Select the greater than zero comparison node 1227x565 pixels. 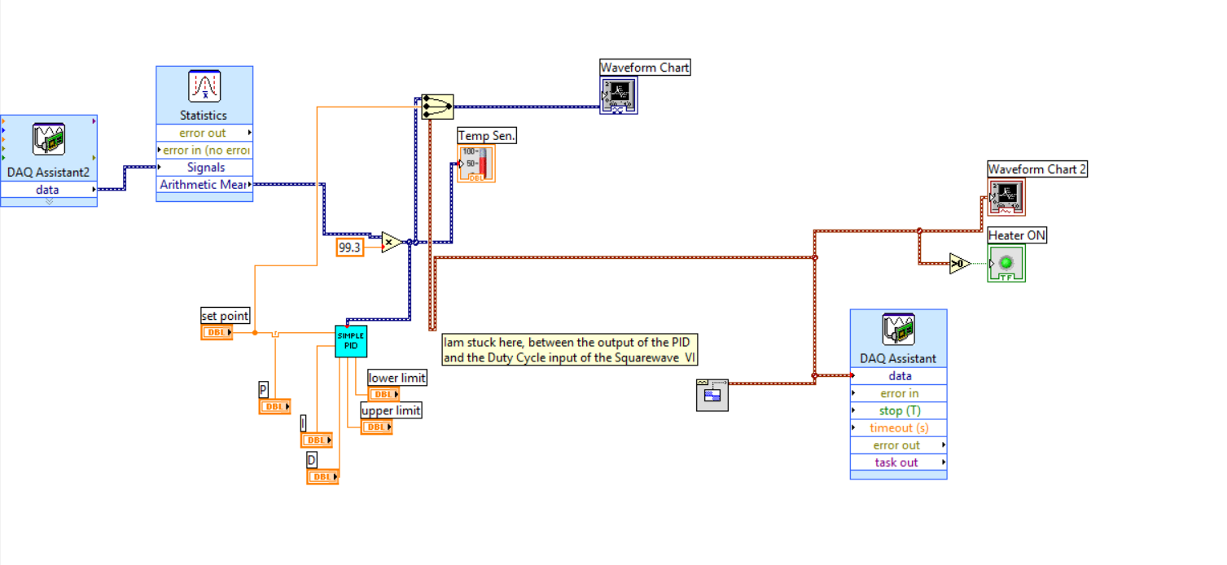pyautogui.click(x=959, y=264)
